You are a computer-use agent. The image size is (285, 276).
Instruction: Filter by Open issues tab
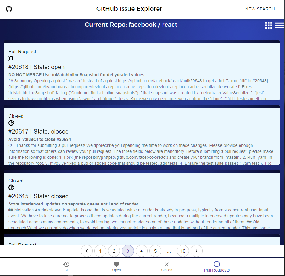click(x=117, y=266)
